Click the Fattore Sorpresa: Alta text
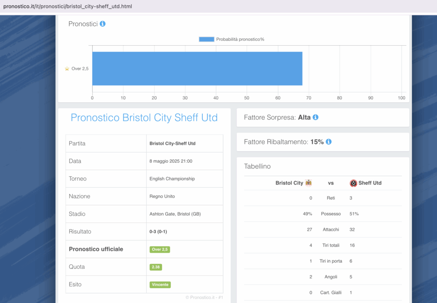 pos(277,118)
